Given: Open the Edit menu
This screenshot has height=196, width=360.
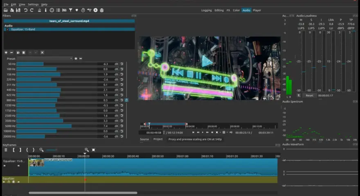Looking at the screenshot, I should coord(13,4).
